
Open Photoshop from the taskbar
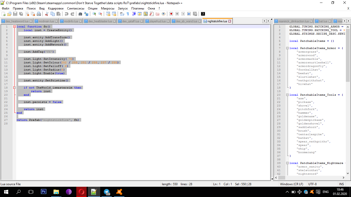click(x=44, y=192)
